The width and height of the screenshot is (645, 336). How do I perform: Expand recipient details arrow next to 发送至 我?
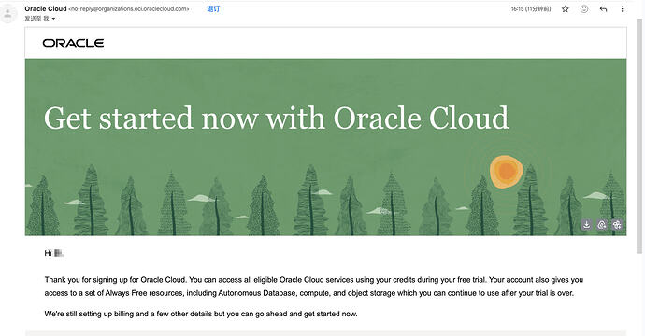tap(53, 19)
